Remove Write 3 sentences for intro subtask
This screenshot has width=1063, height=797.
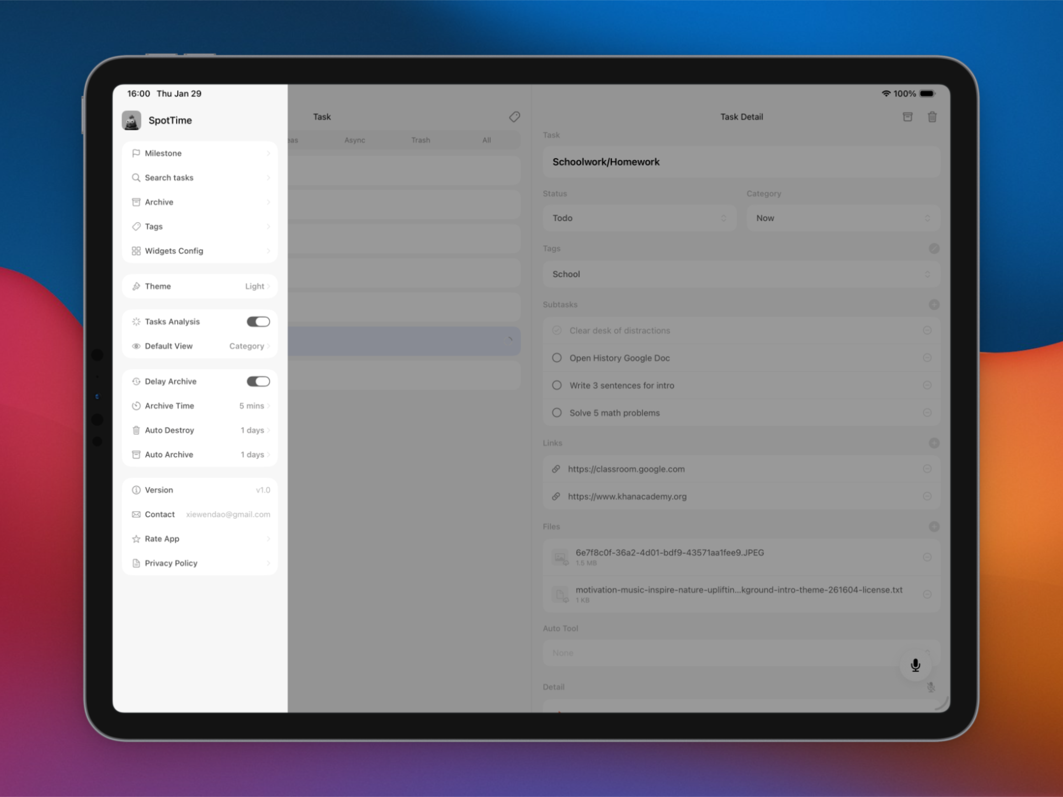point(928,386)
